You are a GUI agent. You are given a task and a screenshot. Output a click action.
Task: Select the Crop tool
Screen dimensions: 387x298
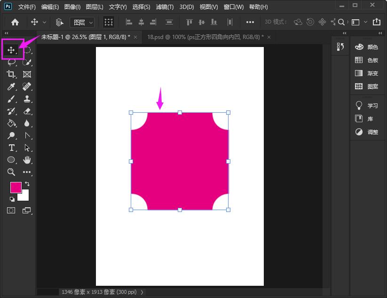(x=11, y=74)
